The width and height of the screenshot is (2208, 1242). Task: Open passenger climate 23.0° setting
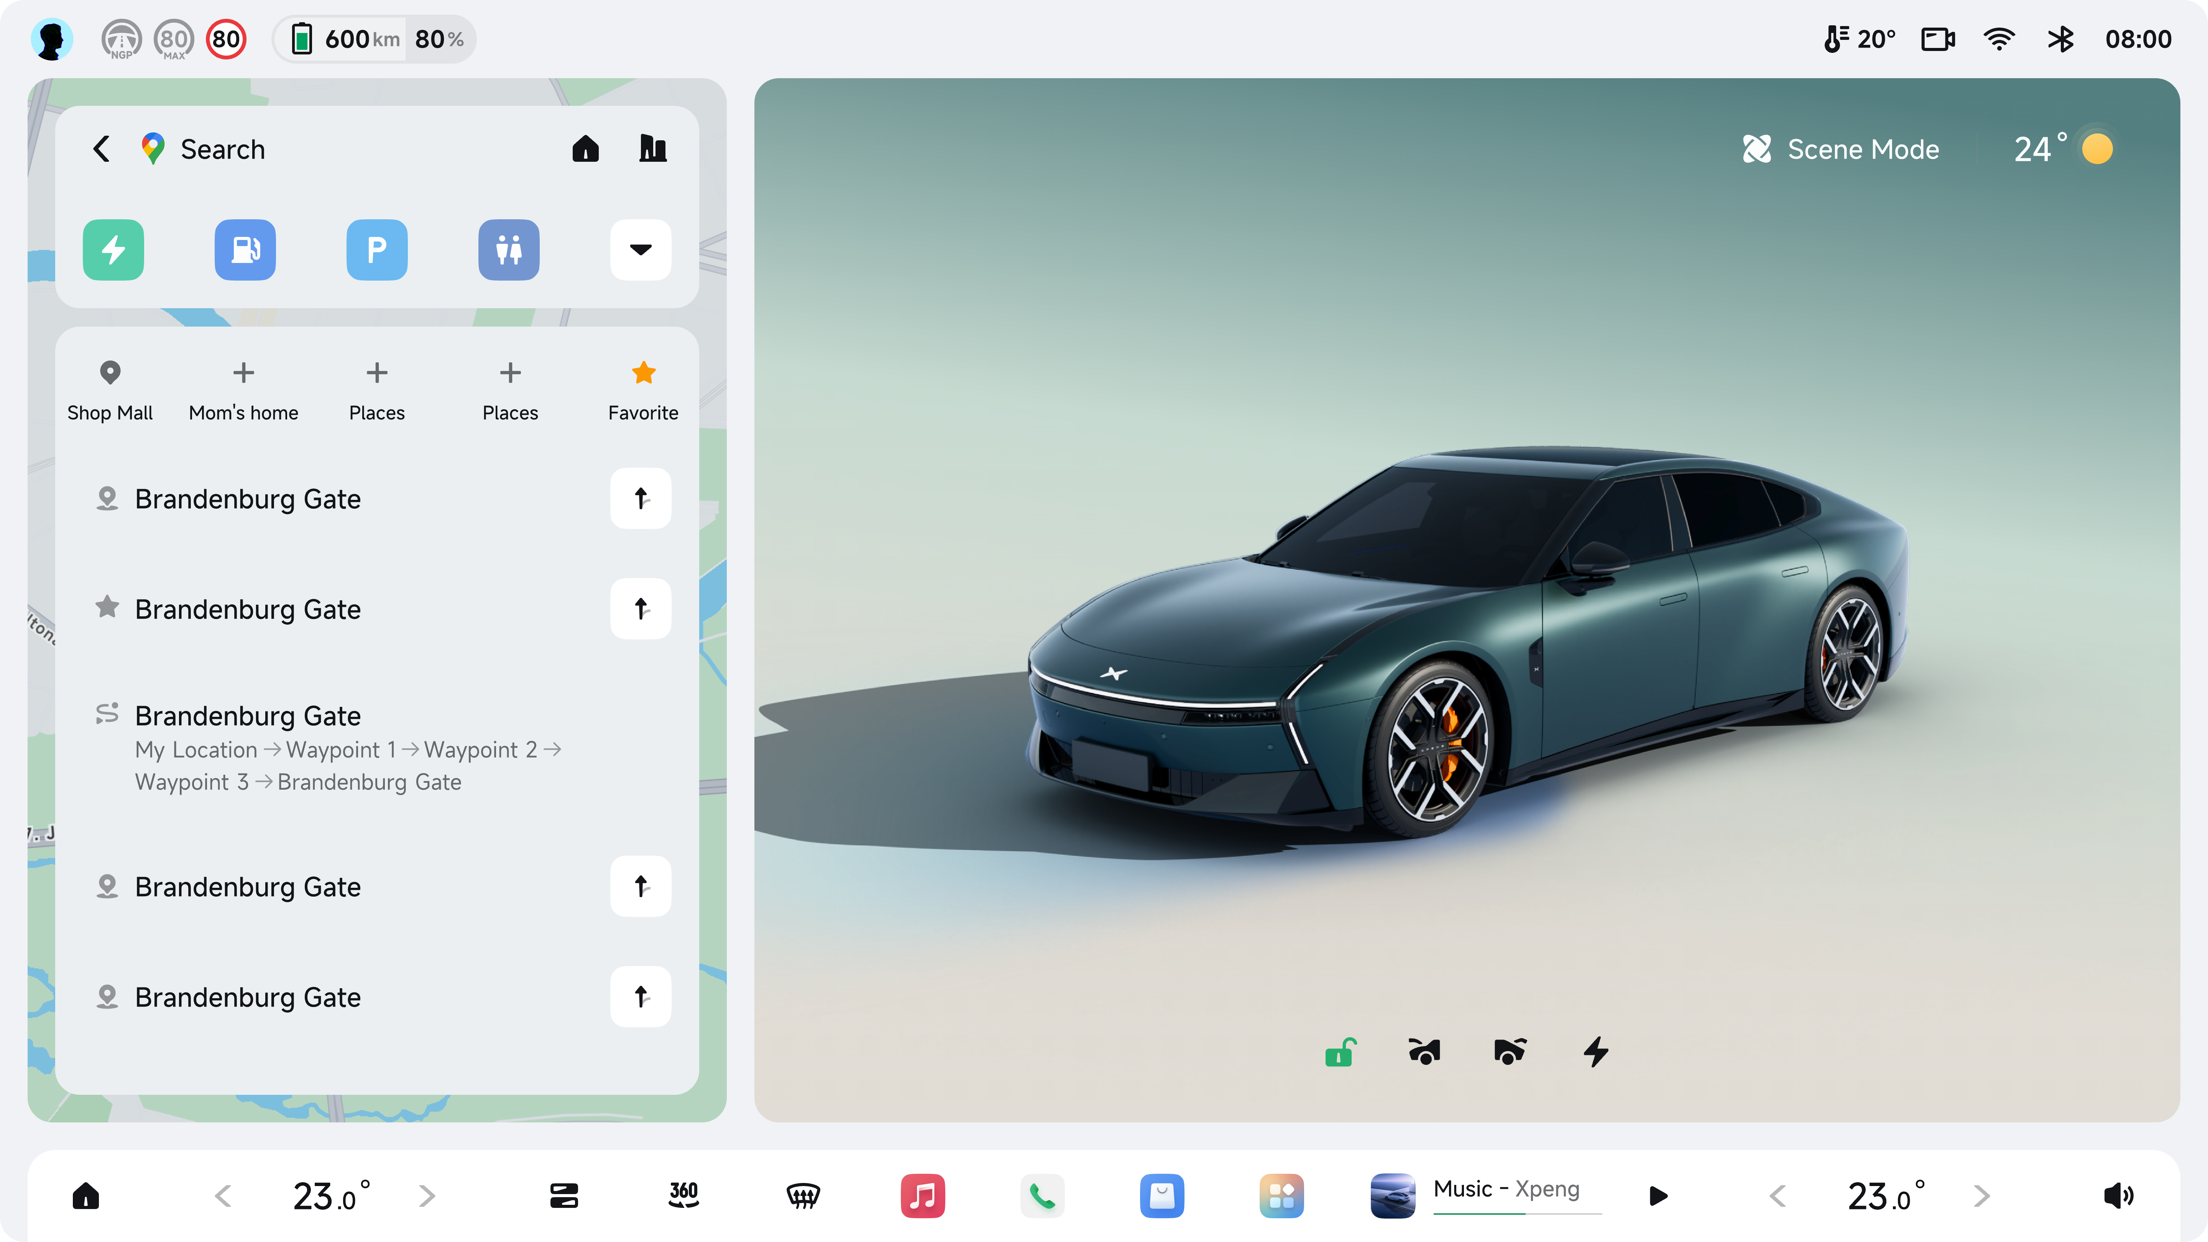[x=1886, y=1196]
